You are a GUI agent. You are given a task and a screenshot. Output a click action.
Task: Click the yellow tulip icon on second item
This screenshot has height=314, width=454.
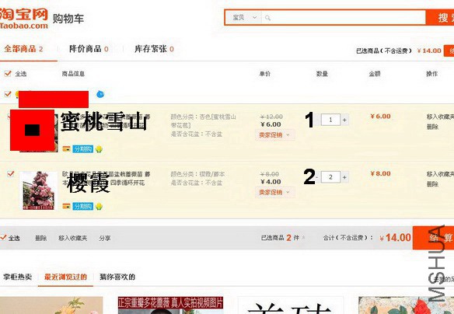click(x=99, y=206)
